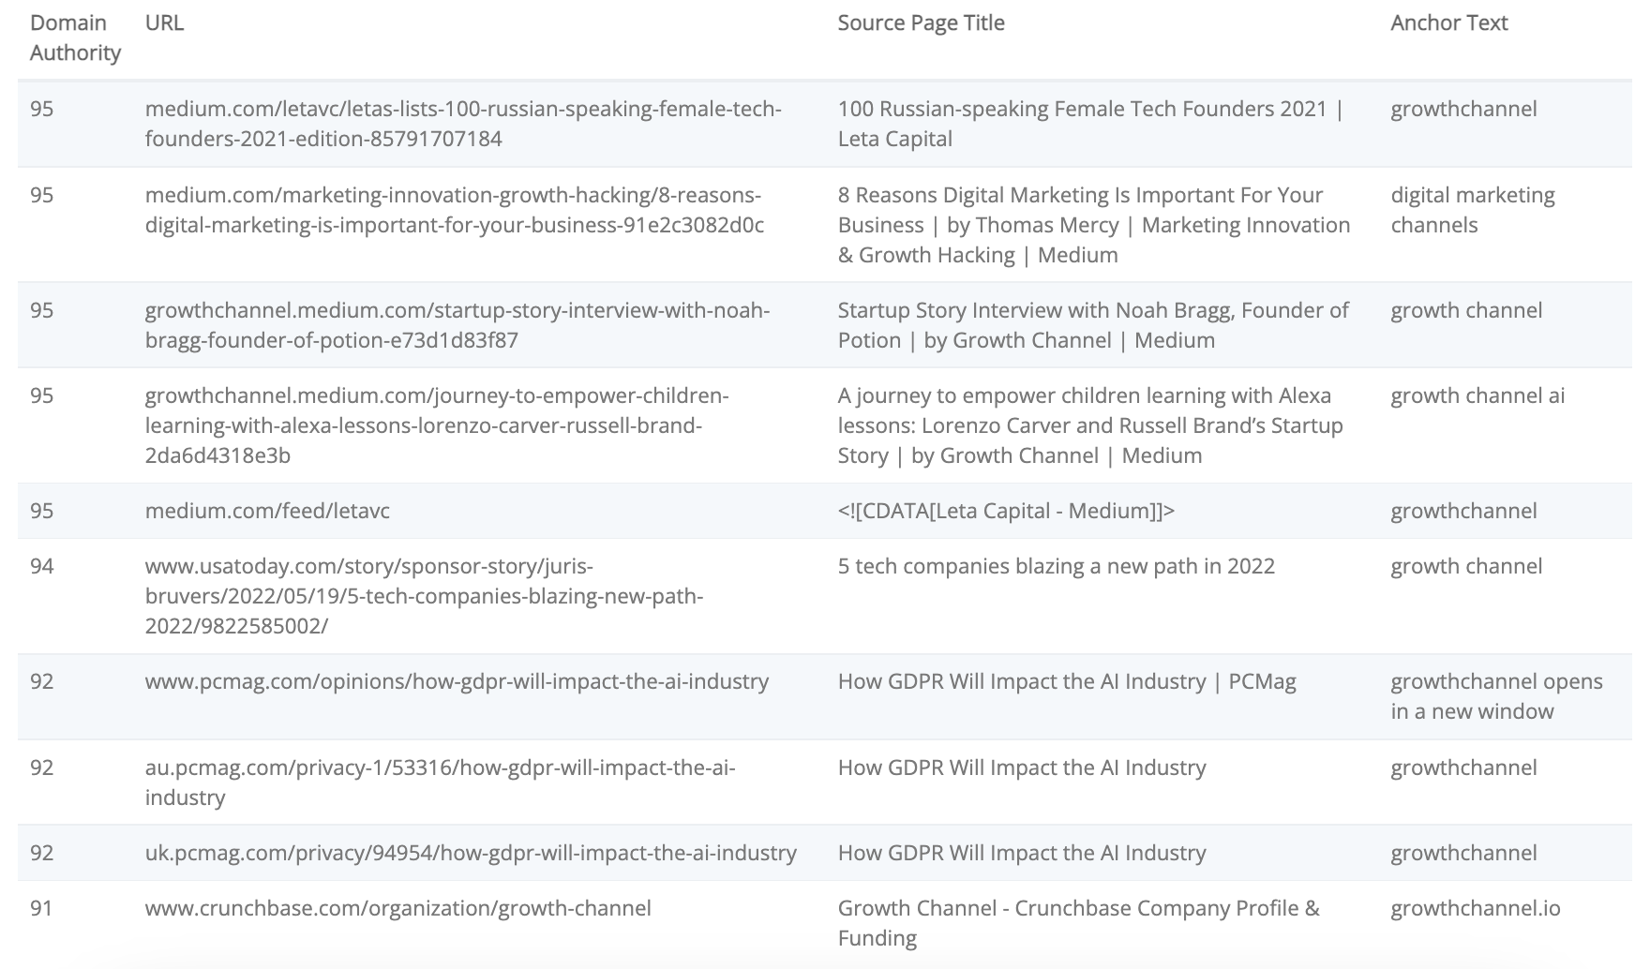Open the uk.pcmag.com privacy GDPR URL
The image size is (1635, 969).
click(x=471, y=853)
